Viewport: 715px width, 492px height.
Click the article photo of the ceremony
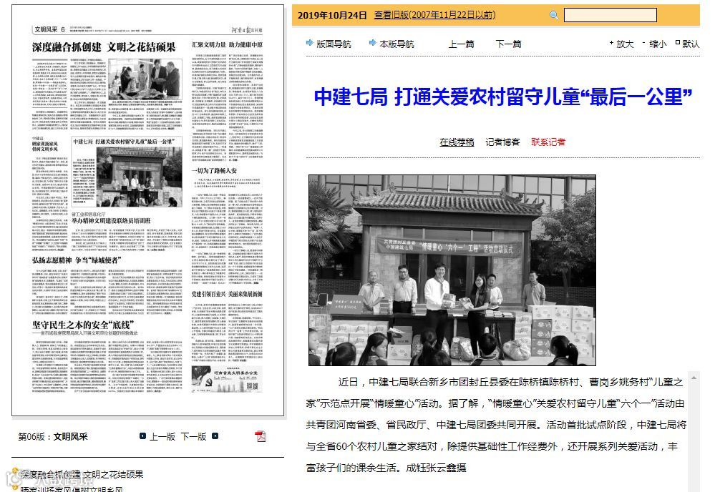(452, 270)
